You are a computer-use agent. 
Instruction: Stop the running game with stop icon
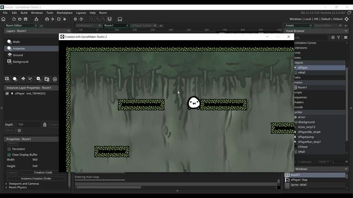pyautogui.click(x=59, y=19)
